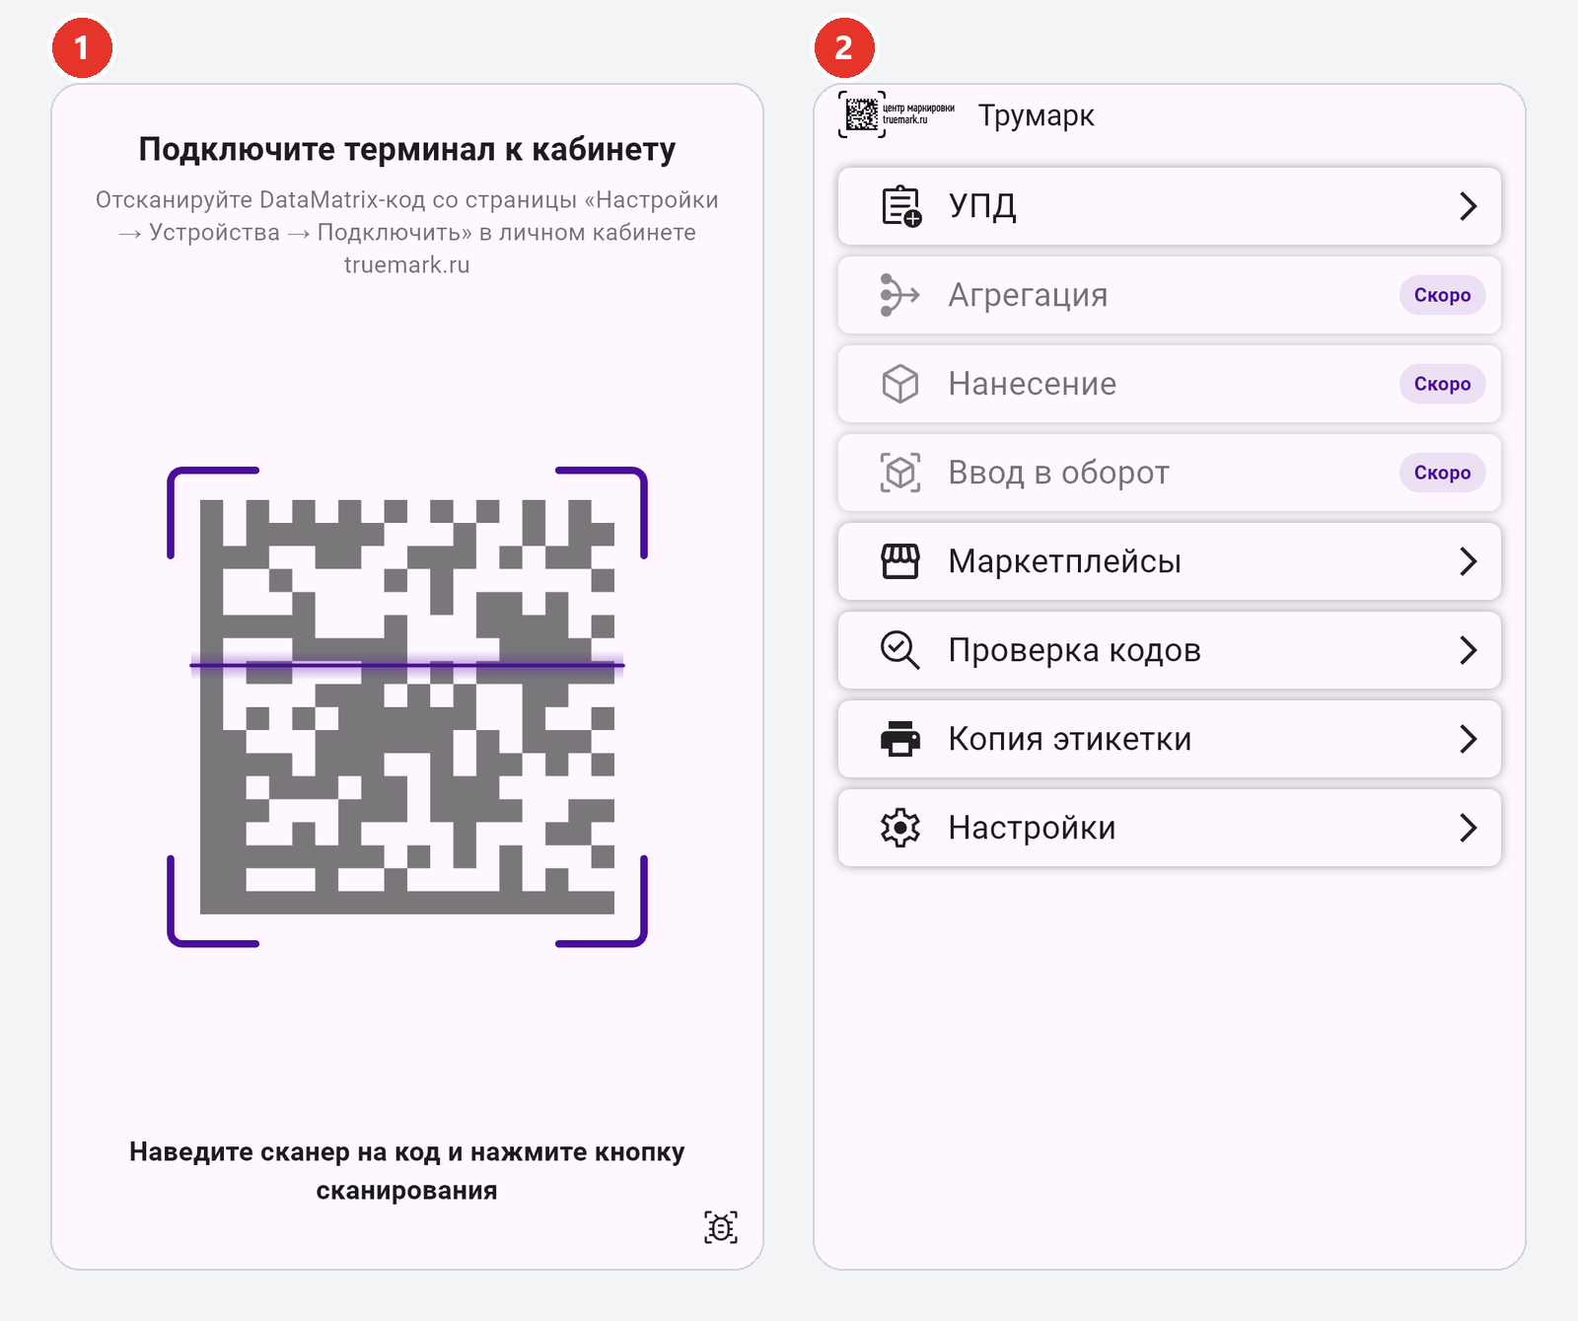Viewport: 1578px width, 1321px height.
Task: Click the Агрегация merge icon
Action: 899,295
